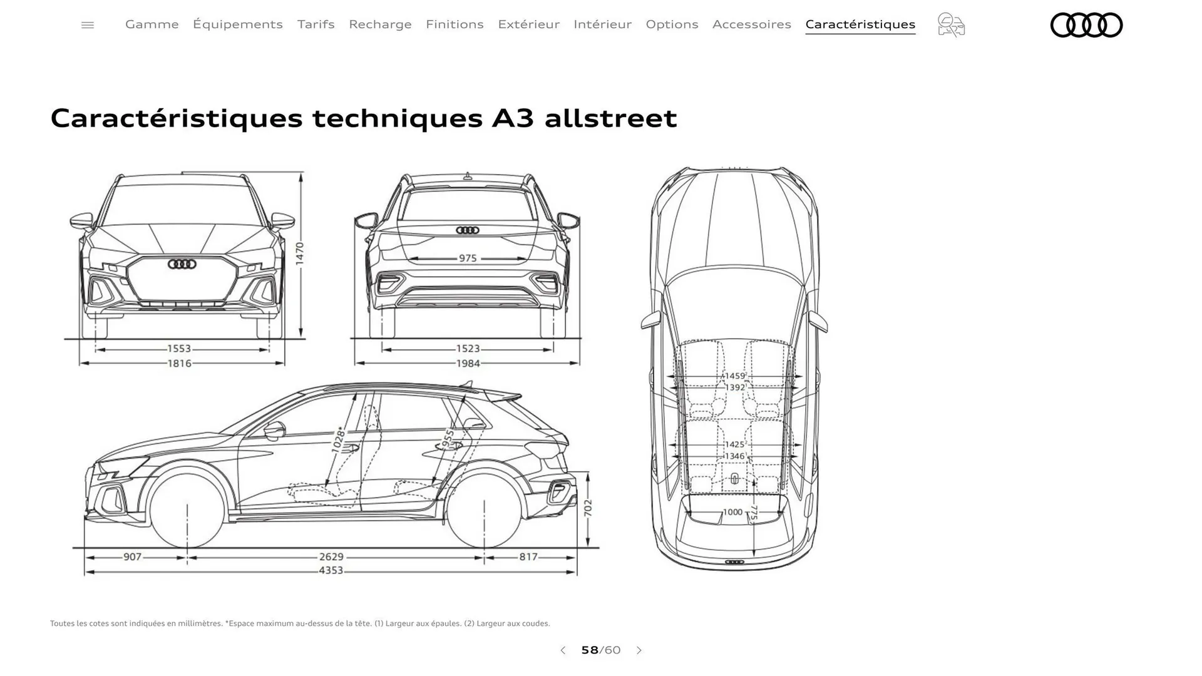Open the hamburger navigation menu
This screenshot has width=1202, height=676.
pyautogui.click(x=88, y=24)
